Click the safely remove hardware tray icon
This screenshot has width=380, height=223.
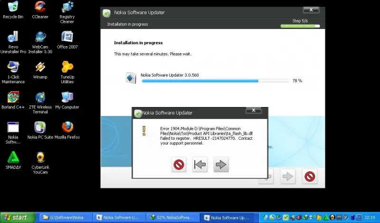(278, 217)
